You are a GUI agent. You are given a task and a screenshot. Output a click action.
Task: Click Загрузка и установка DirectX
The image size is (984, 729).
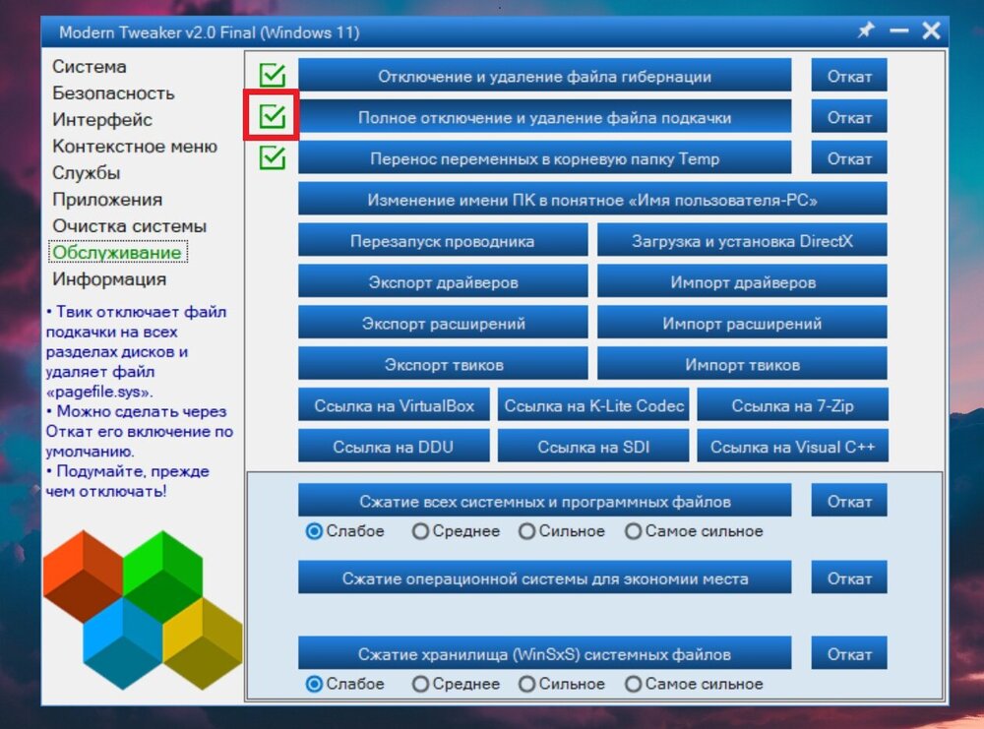(x=742, y=240)
